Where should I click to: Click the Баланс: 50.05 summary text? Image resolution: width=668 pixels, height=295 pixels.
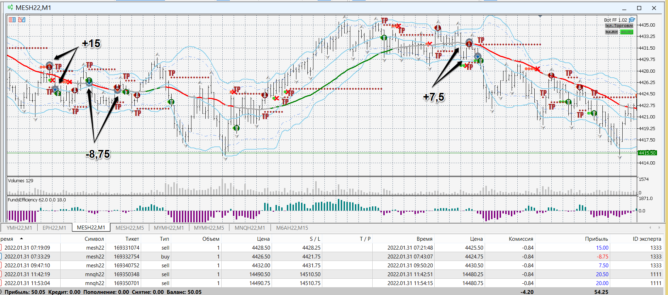pyautogui.click(x=184, y=292)
